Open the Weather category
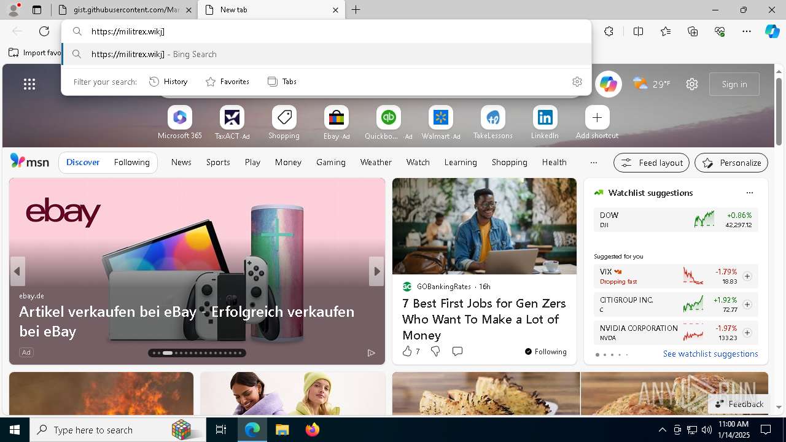Screen dimensions: 786x442 coord(376,163)
